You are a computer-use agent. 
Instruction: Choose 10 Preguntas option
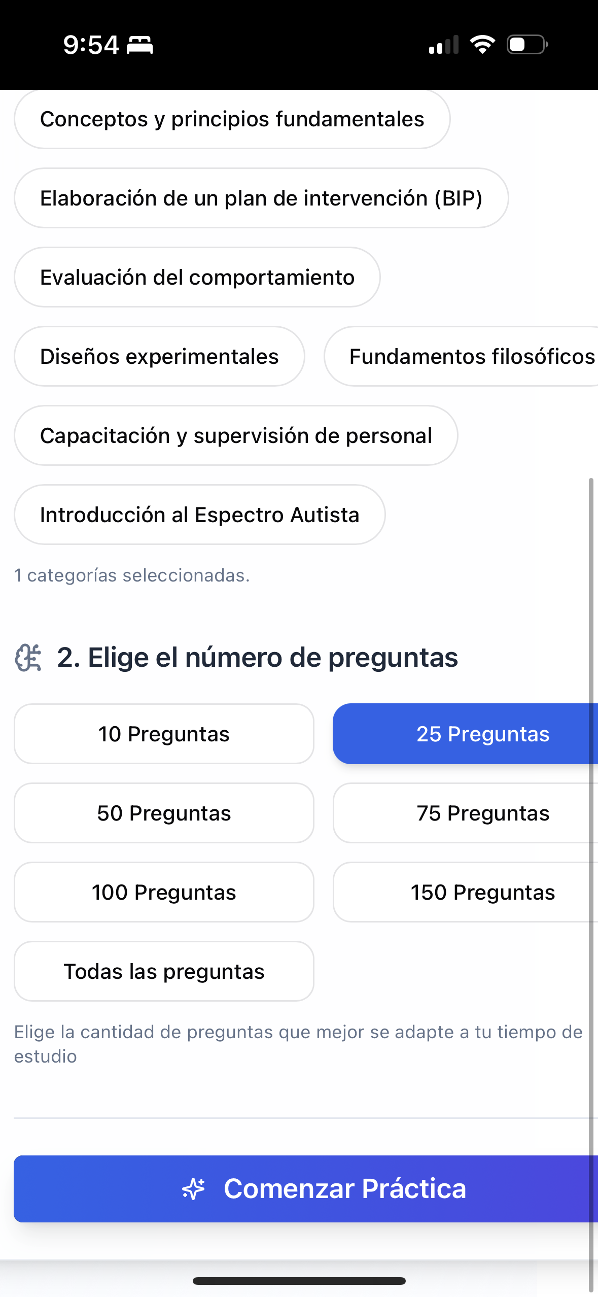(164, 734)
